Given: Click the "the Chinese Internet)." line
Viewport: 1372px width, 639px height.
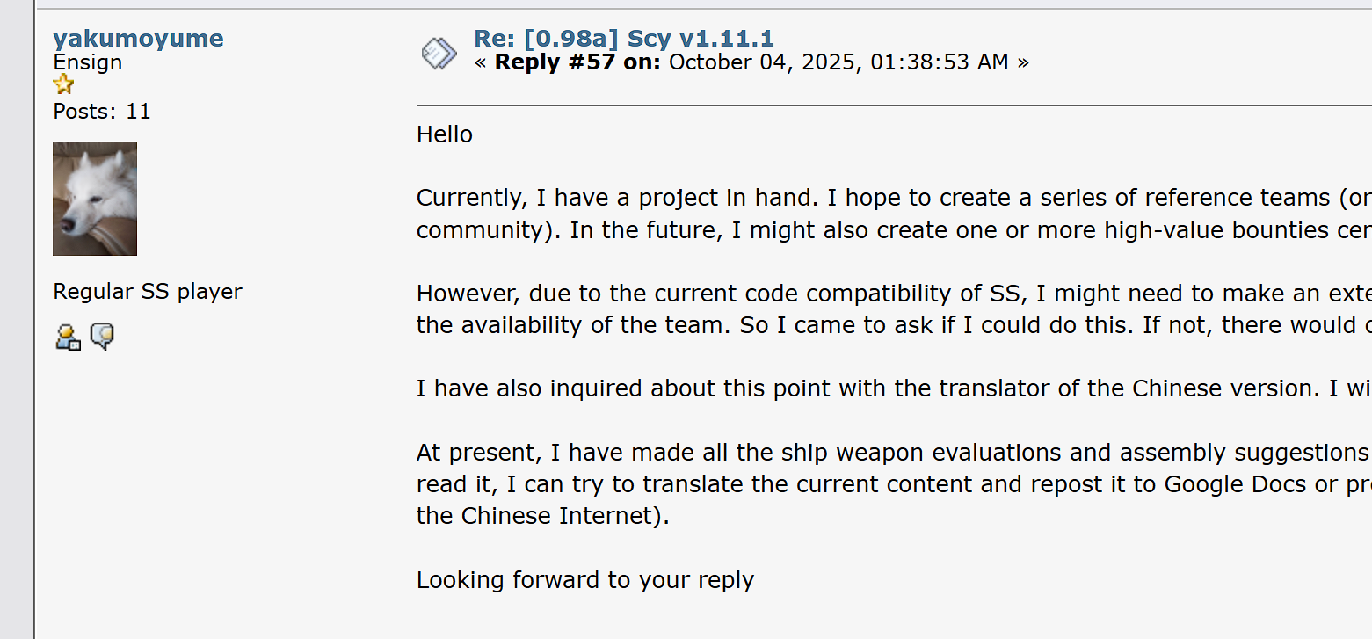Looking at the screenshot, I should click(543, 516).
